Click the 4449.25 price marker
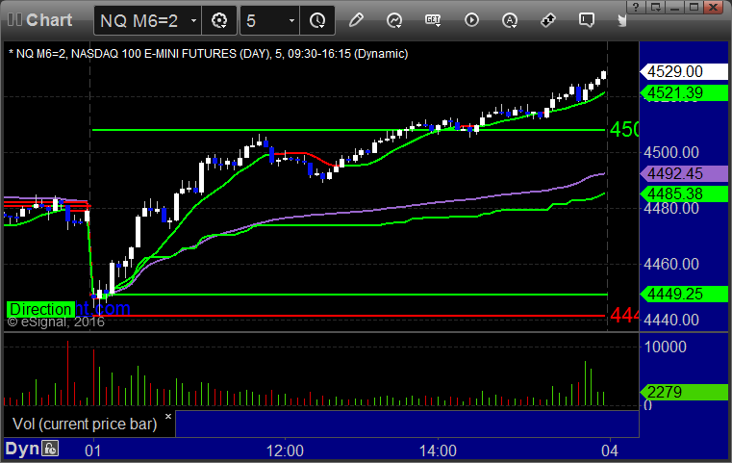The height and width of the screenshot is (463, 732). coord(684,294)
